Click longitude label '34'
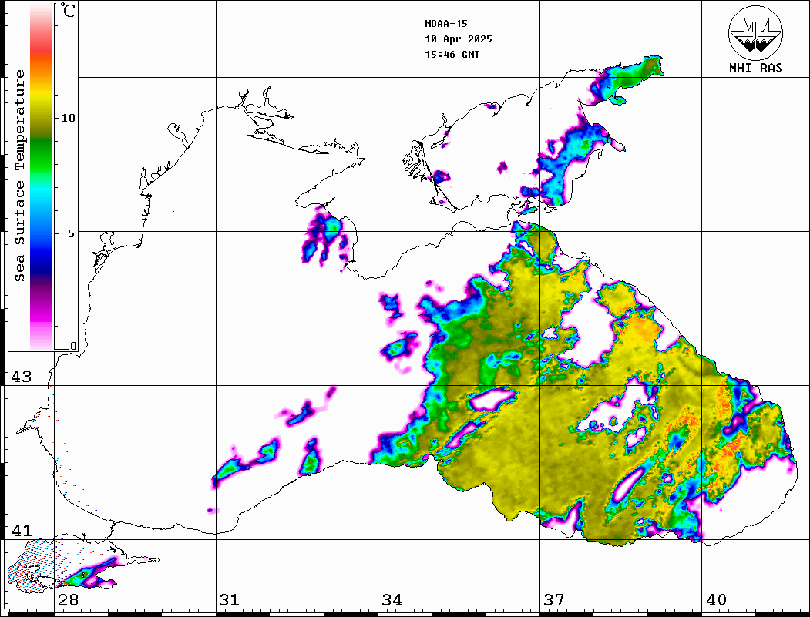 [x=392, y=600]
